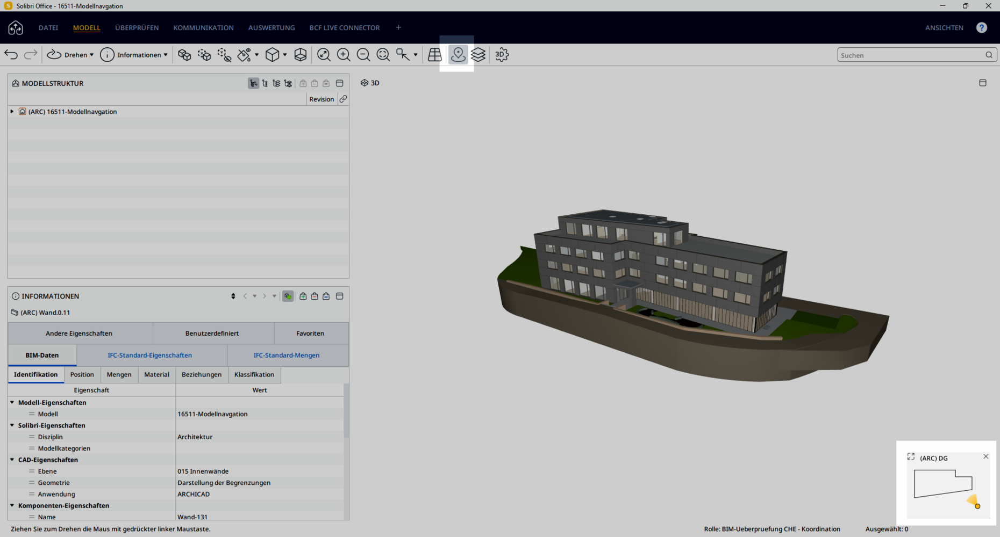Screen dimensions: 1000x537
Task: Undo the last action
Action: tap(11, 54)
